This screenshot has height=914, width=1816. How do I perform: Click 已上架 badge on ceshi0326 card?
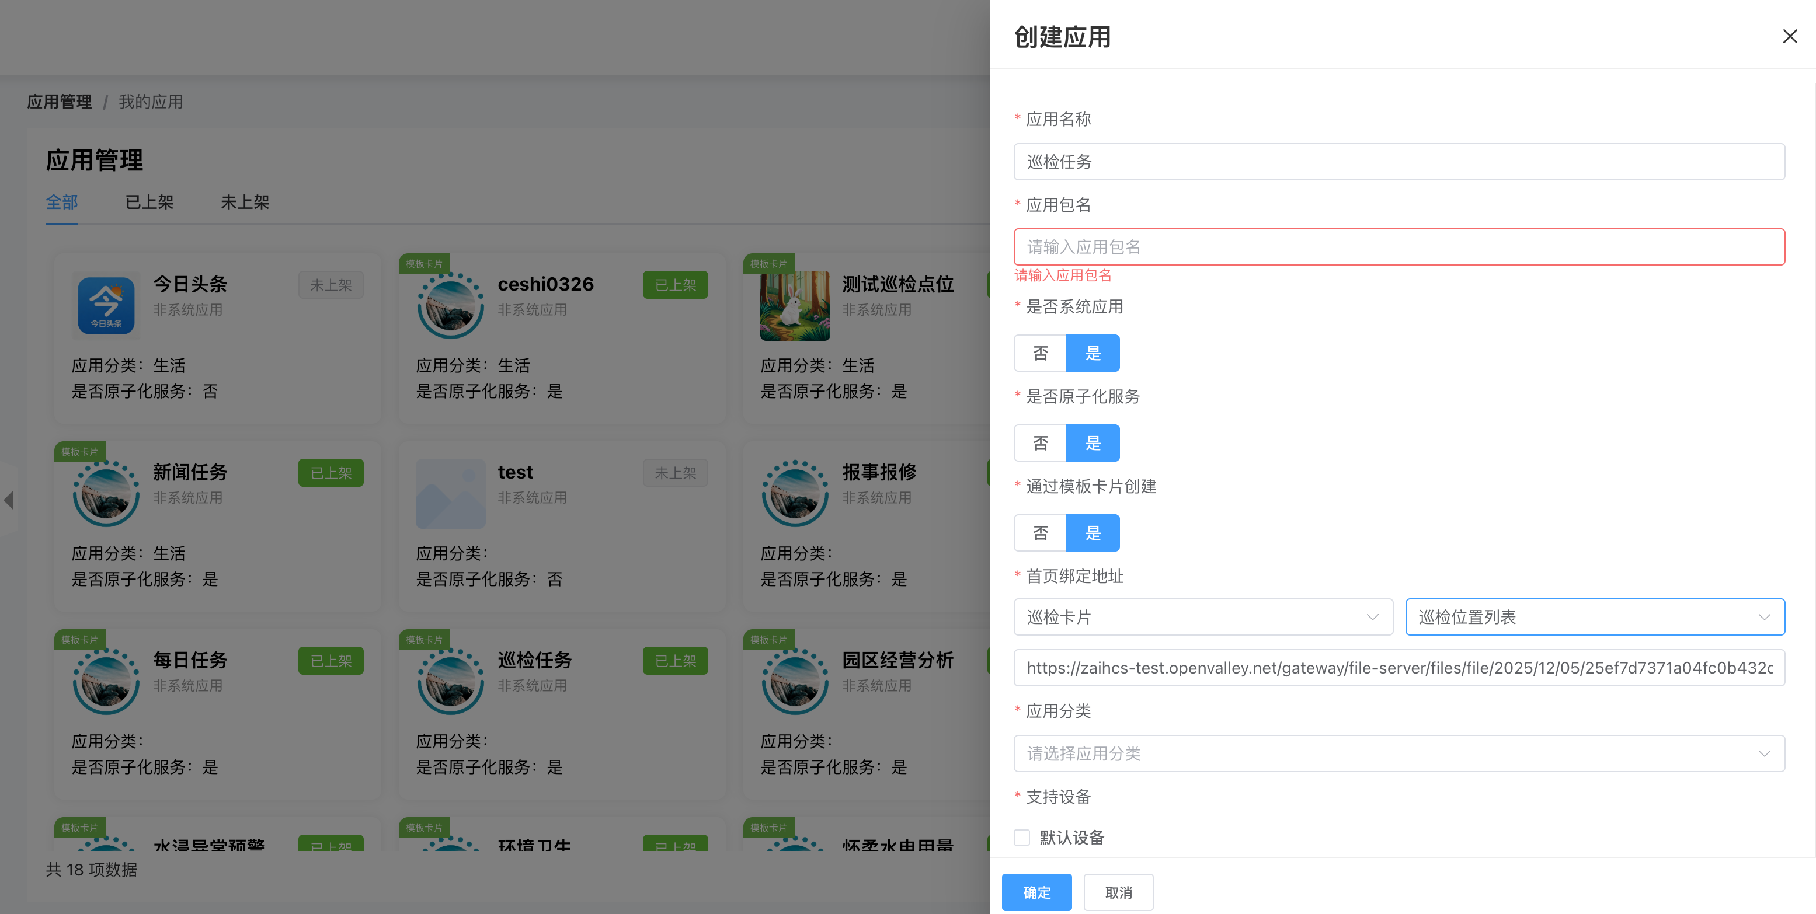676,285
